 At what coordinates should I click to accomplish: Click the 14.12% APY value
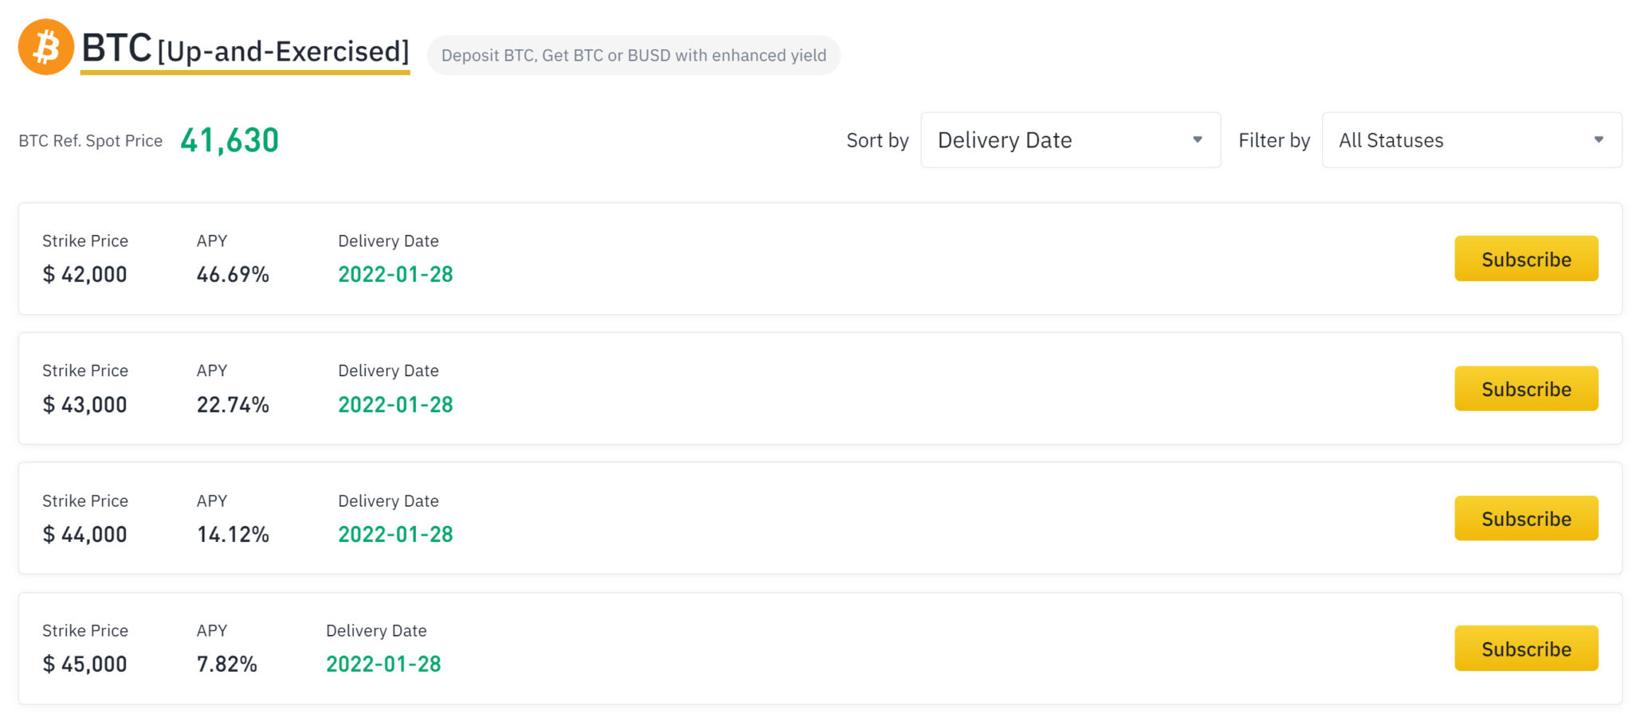[233, 535]
